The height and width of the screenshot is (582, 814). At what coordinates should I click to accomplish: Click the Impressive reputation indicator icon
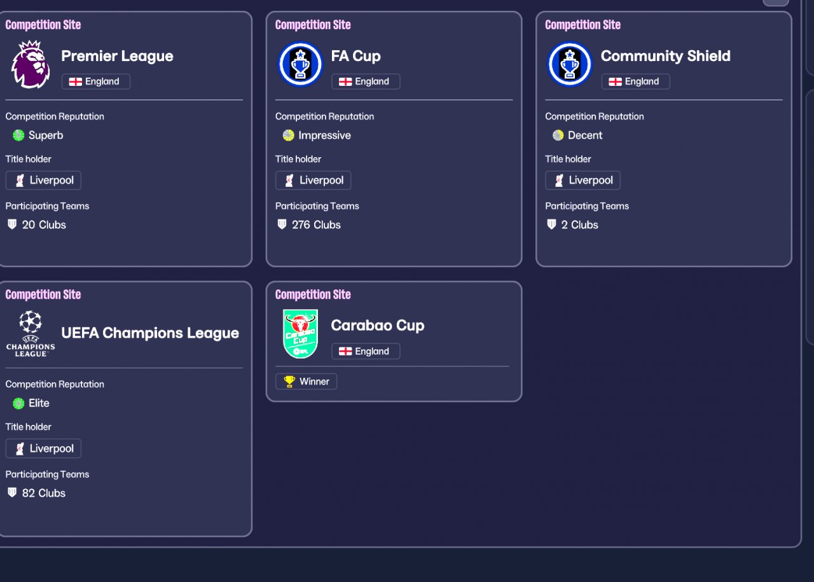[x=289, y=135]
